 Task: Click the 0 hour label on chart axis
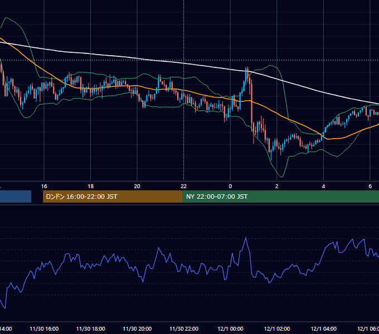click(230, 186)
